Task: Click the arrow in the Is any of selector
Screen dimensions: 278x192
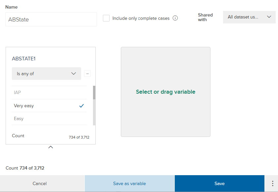Action: (74, 74)
